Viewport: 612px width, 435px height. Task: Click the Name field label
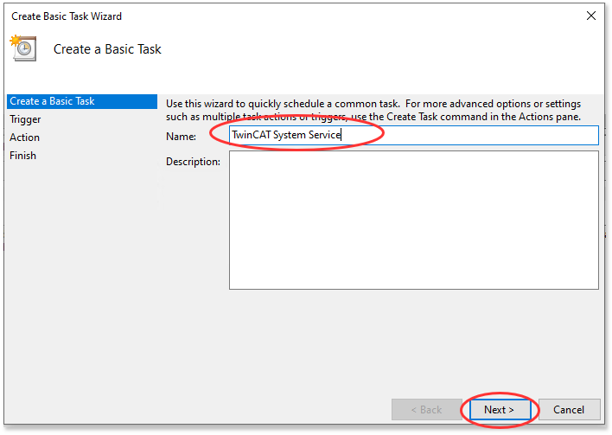point(180,136)
